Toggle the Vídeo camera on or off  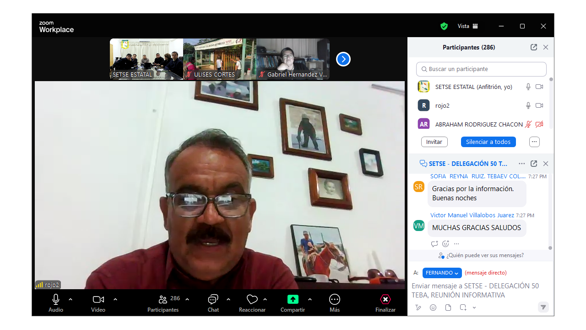coord(98,299)
